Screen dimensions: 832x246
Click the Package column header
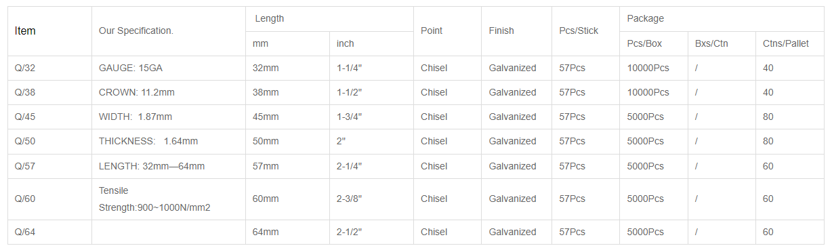722,19
